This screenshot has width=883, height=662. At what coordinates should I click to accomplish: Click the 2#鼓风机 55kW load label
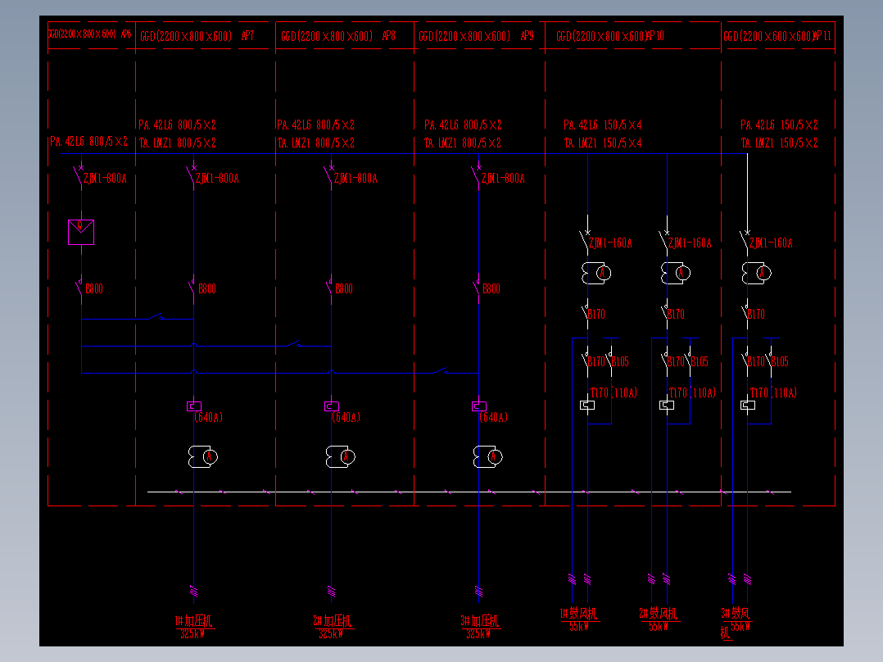click(x=659, y=619)
